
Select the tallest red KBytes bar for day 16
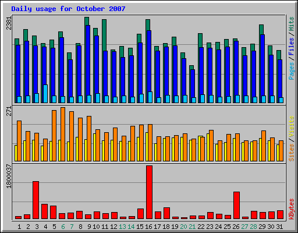pyautogui.click(x=149, y=192)
